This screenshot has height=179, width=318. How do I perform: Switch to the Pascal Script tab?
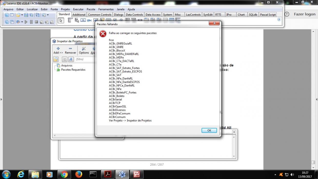tap(268, 15)
